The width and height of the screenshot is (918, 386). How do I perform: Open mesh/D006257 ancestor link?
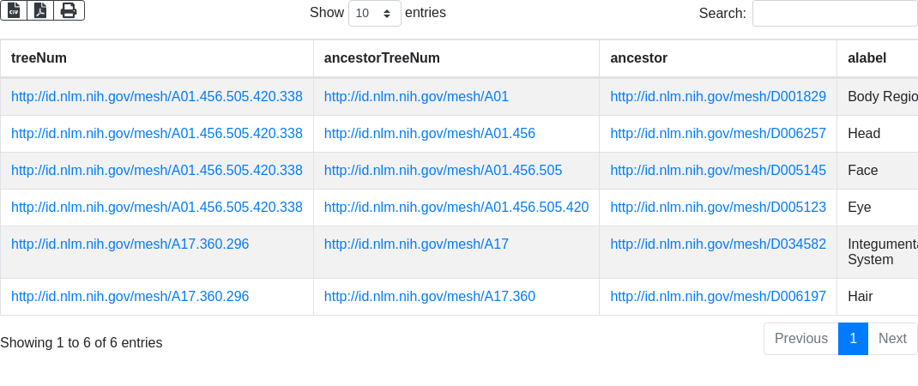click(718, 134)
